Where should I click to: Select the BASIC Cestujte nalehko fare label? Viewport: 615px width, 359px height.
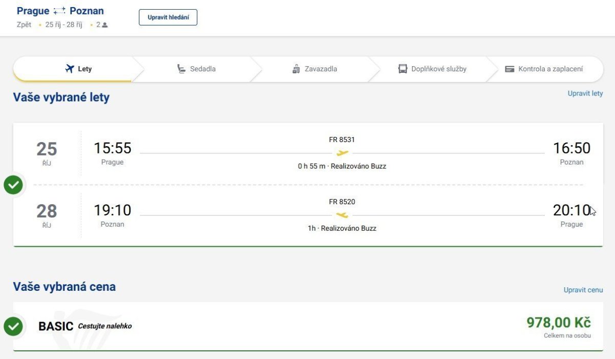[85, 326]
